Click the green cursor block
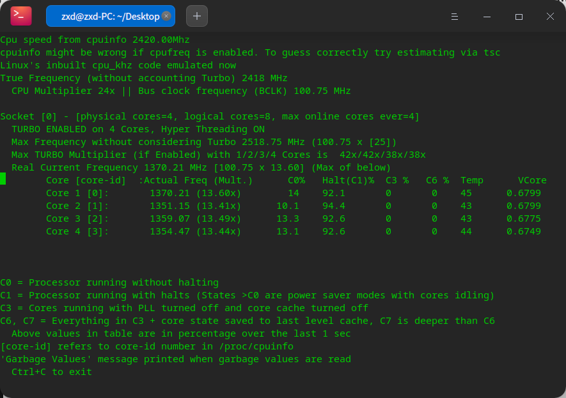This screenshot has height=398, width=566. (x=3, y=180)
